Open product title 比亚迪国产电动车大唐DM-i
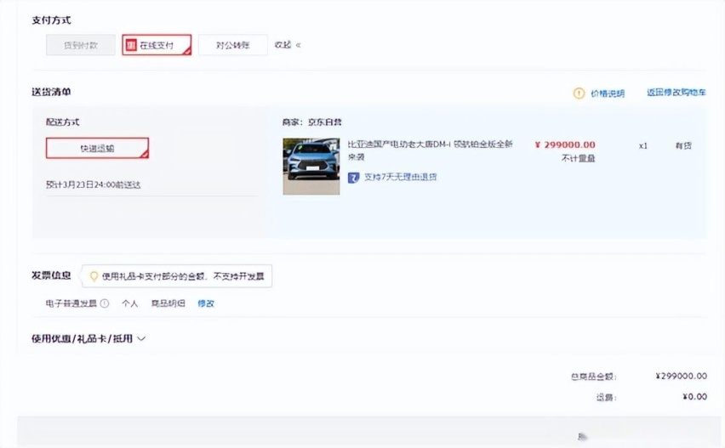This screenshot has width=725, height=448. 430,150
